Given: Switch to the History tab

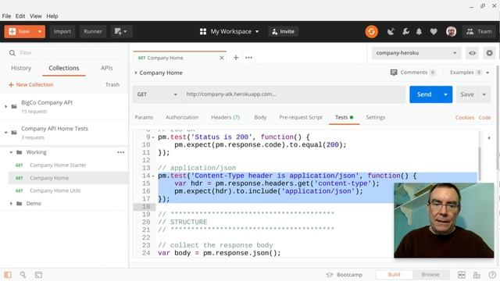Looking at the screenshot, I should point(21,68).
